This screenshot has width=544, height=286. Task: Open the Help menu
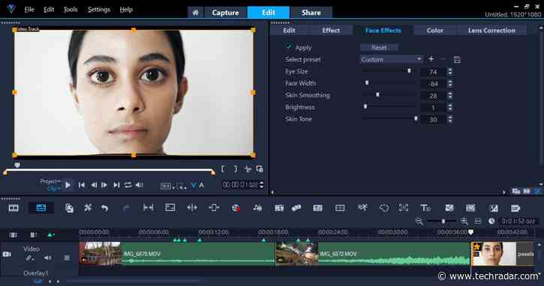(x=126, y=9)
